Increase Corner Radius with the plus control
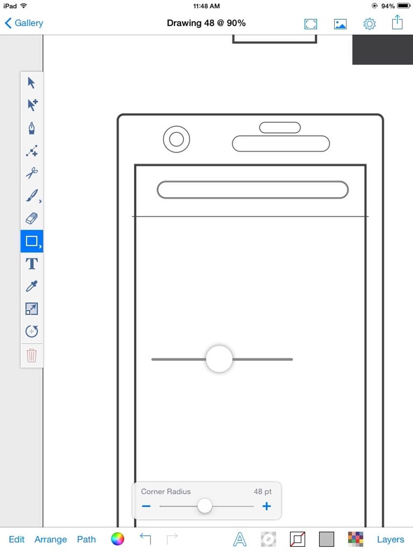This screenshot has height=551, width=413. coord(266,505)
